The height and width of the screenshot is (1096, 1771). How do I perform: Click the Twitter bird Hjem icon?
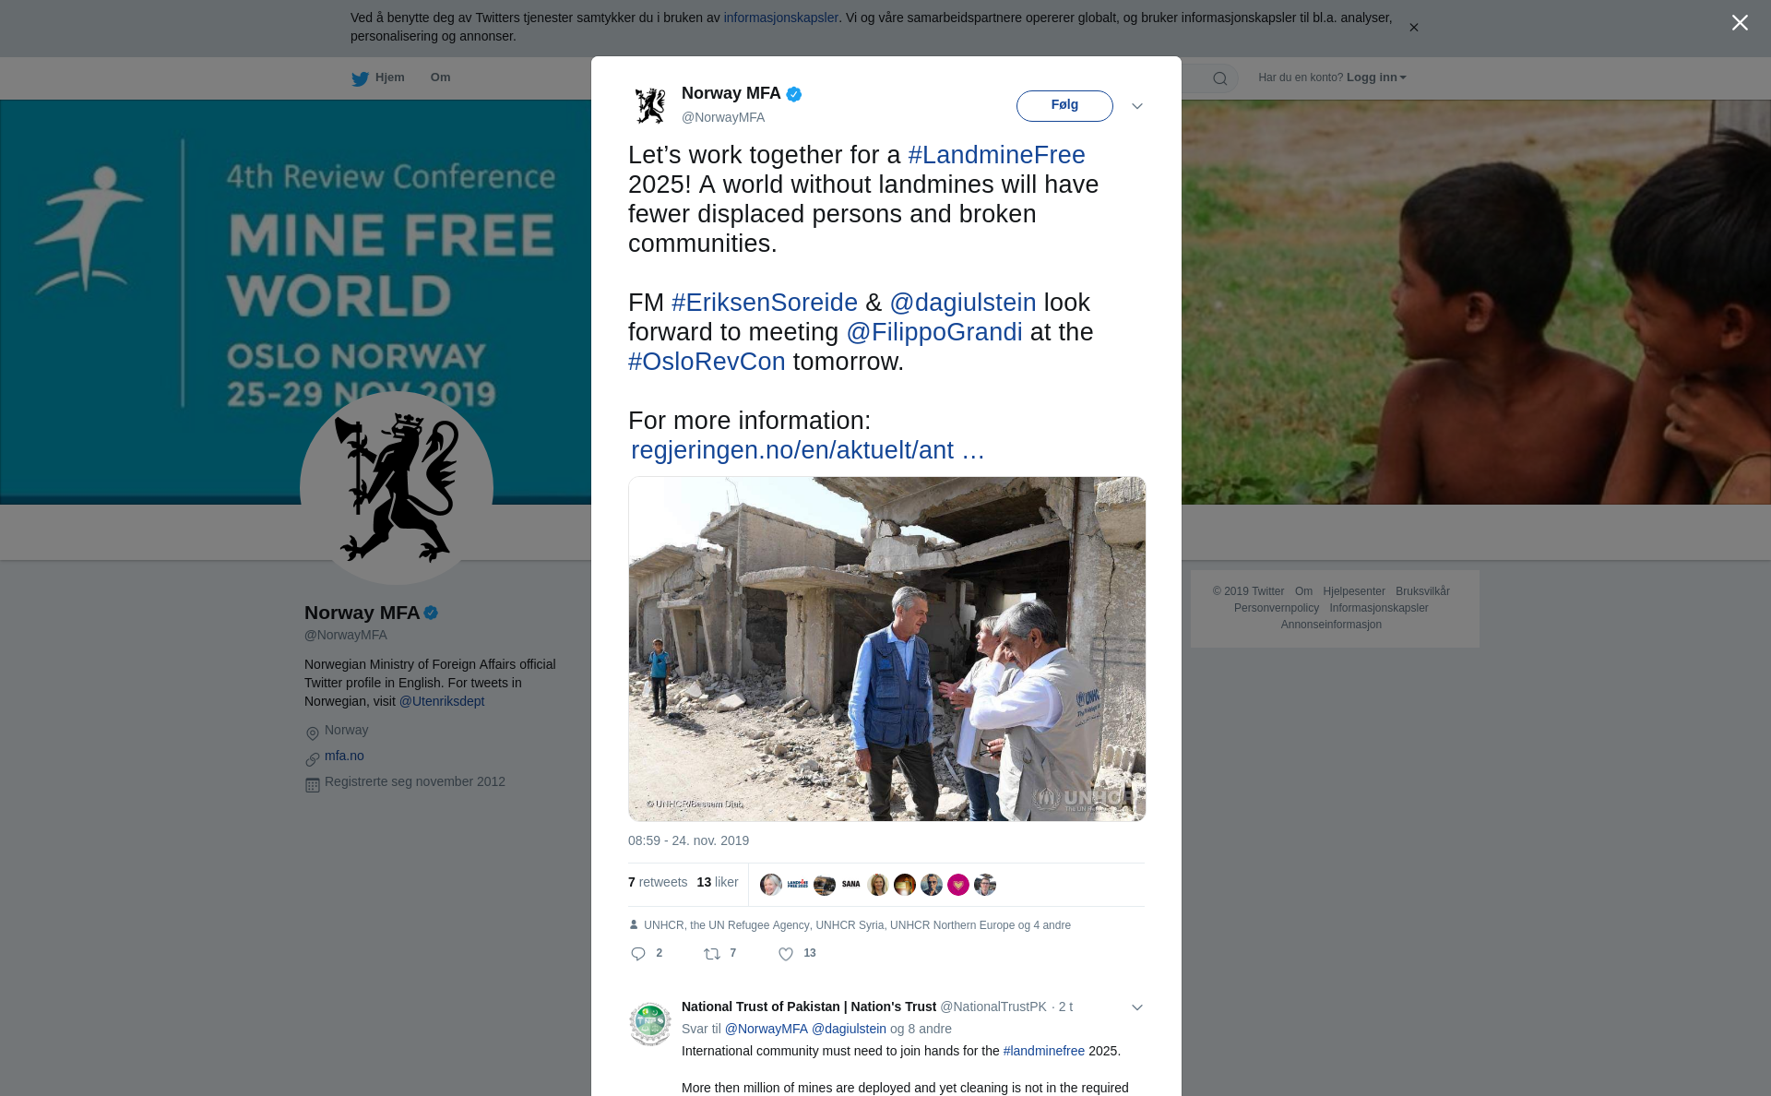coord(360,78)
